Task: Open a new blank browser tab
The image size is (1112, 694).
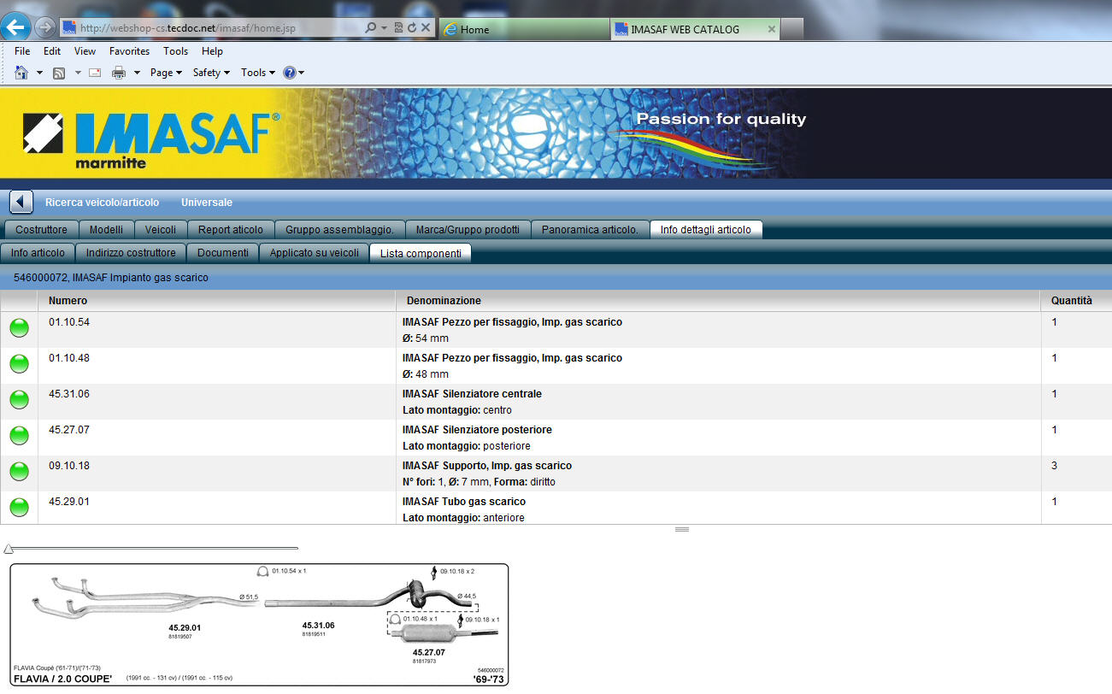Action: coord(792,29)
